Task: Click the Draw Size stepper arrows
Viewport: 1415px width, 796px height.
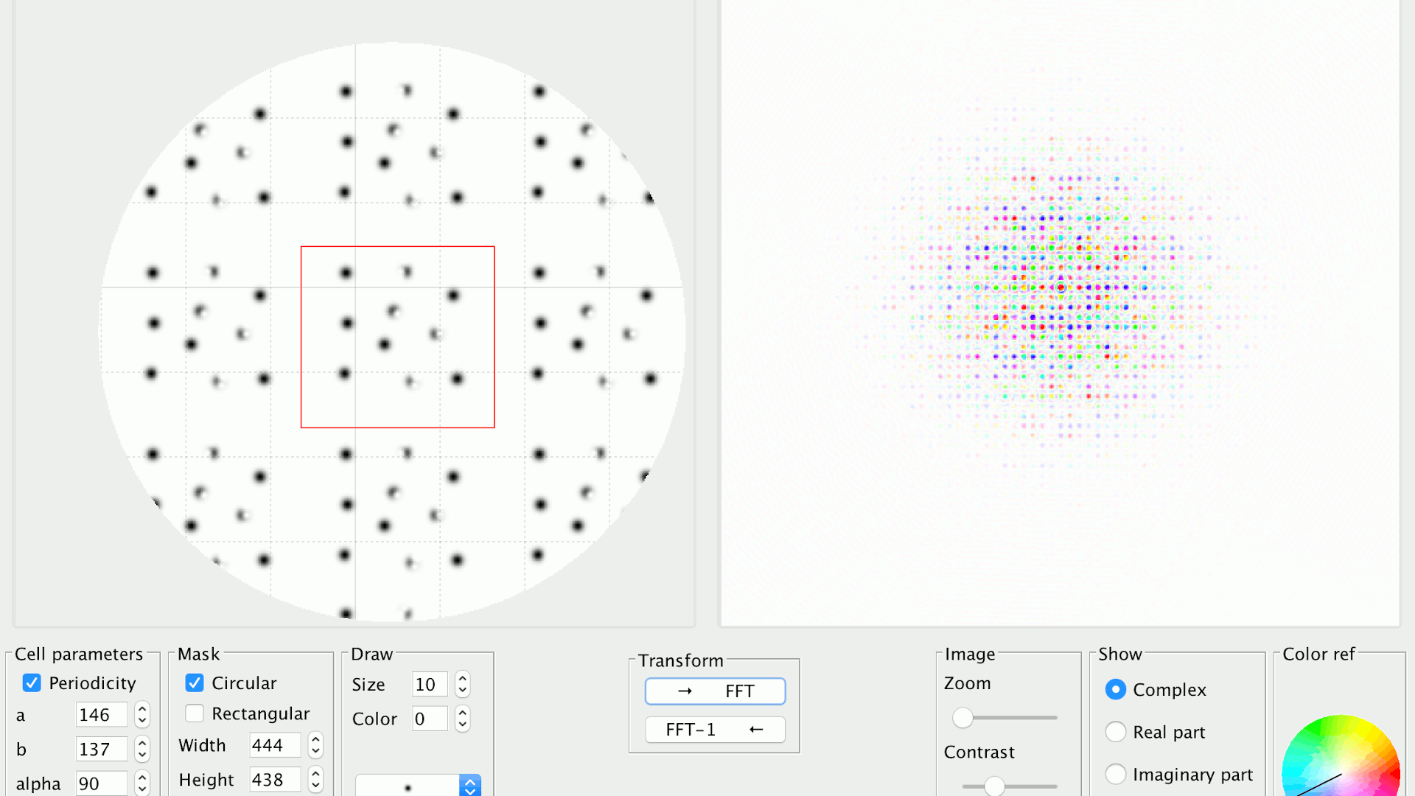Action: pyautogui.click(x=462, y=685)
